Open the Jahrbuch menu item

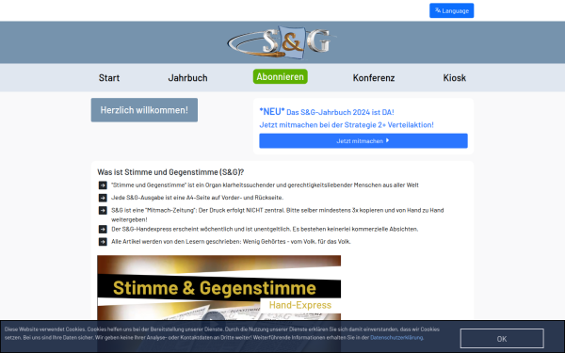click(x=187, y=78)
